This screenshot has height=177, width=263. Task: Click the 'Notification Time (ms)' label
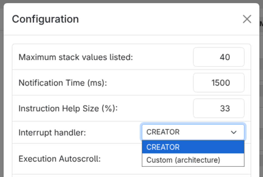pos(62,83)
